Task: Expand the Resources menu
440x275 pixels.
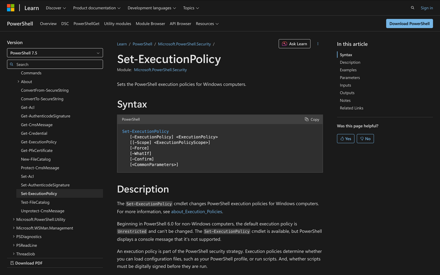Action: click(x=207, y=23)
